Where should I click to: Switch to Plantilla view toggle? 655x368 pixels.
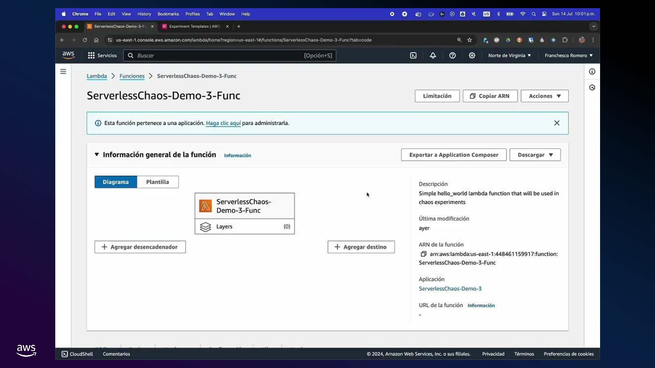(x=158, y=182)
